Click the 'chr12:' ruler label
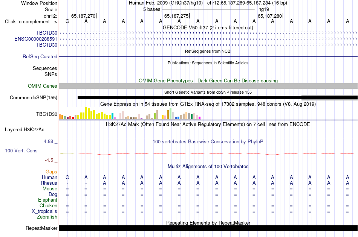Image resolution: width=358 pixels, height=237 pixels. pos(50,16)
